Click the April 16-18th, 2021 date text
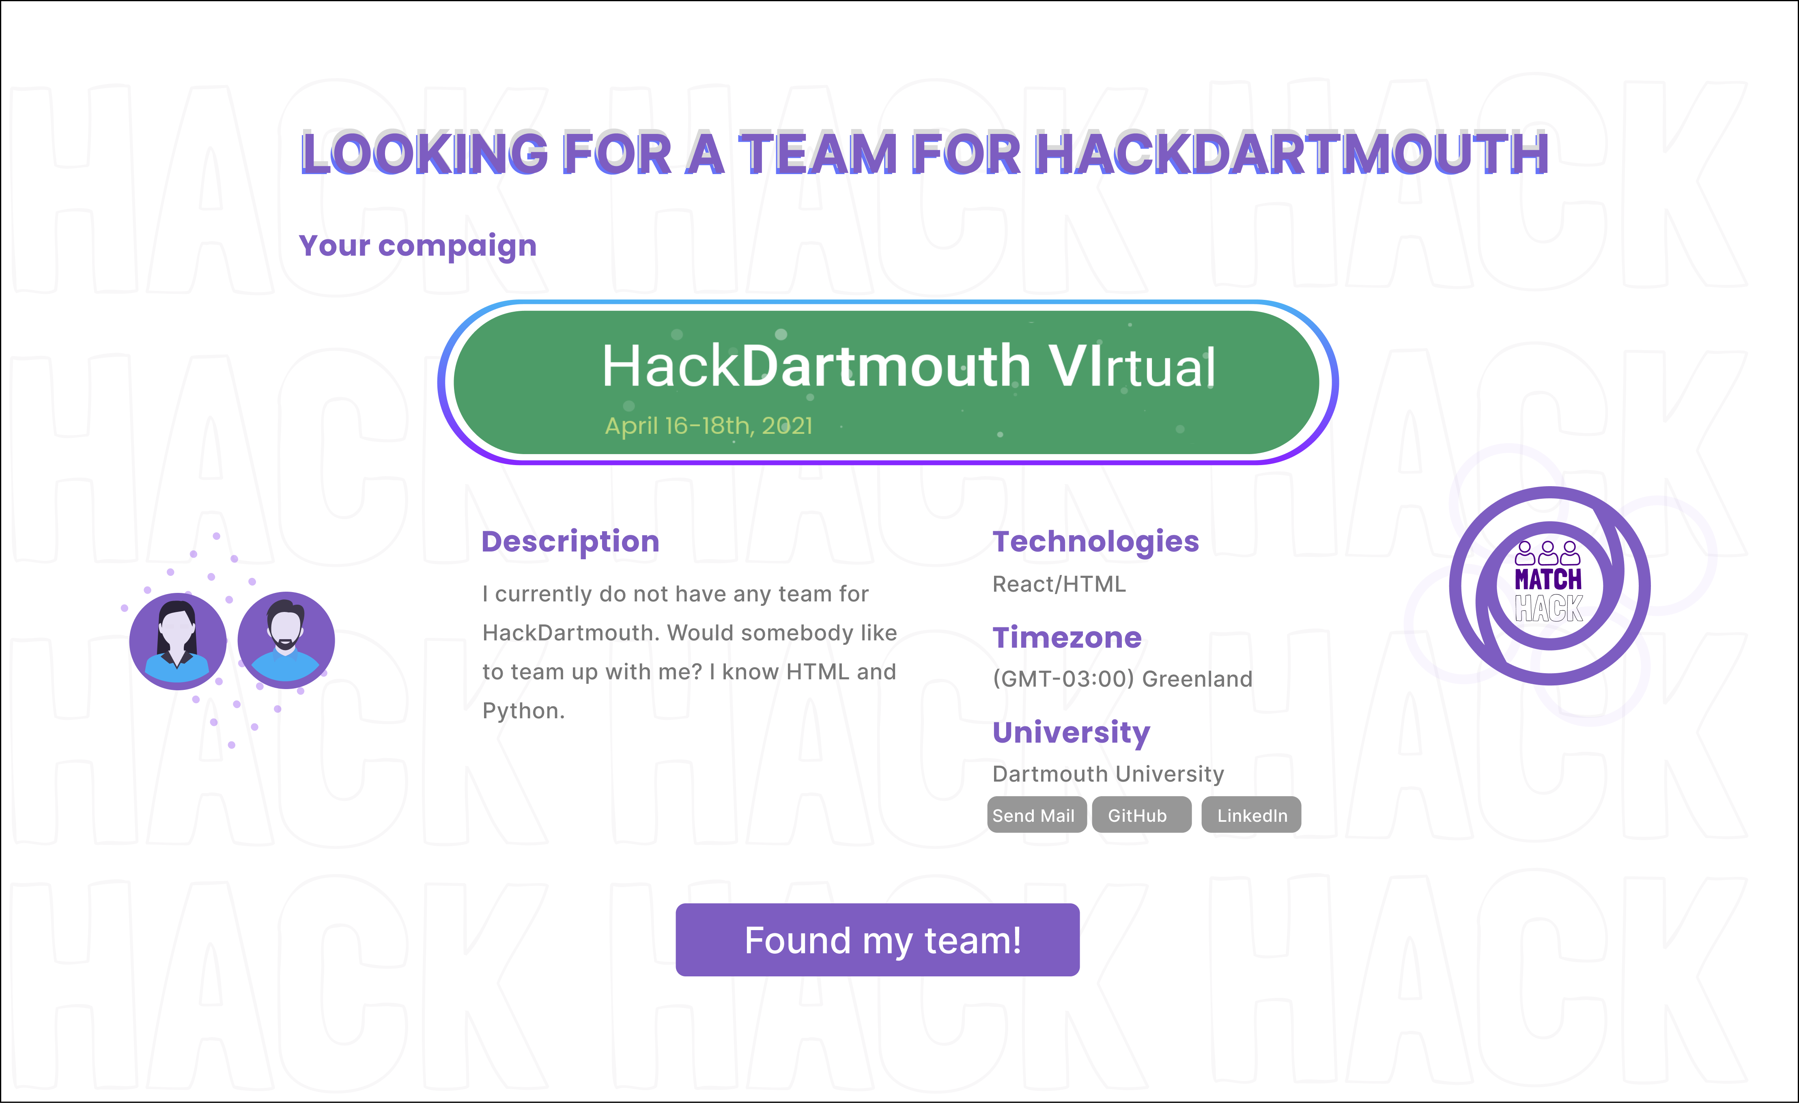The width and height of the screenshot is (1799, 1103). tap(708, 426)
